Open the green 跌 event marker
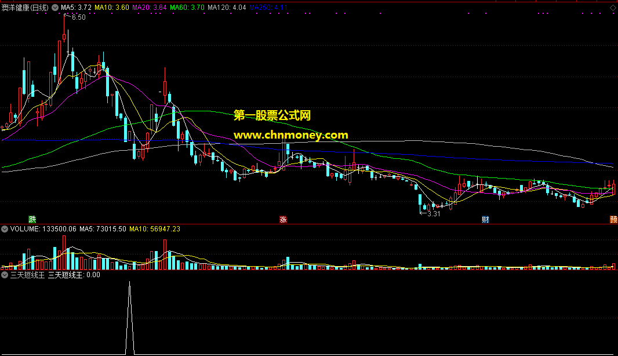 click(x=32, y=220)
